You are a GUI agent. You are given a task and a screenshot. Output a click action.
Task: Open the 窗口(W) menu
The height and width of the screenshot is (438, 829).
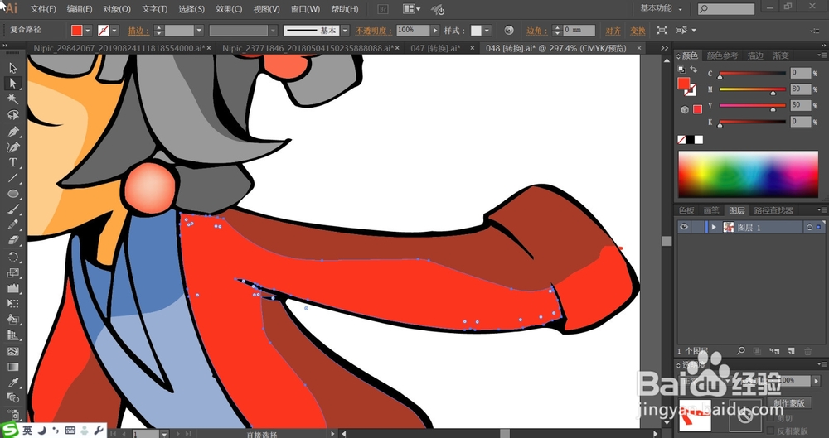(306, 9)
